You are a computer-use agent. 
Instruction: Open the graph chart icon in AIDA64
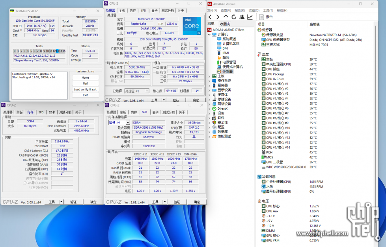(x=250, y=17)
